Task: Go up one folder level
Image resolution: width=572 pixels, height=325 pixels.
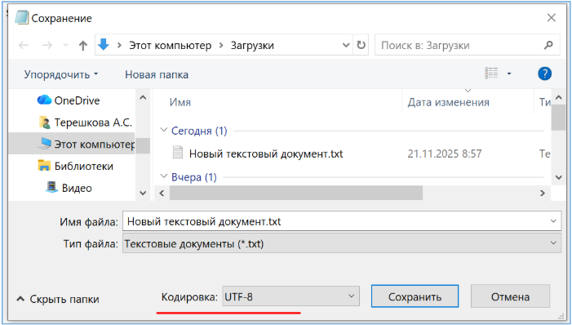Action: (83, 45)
